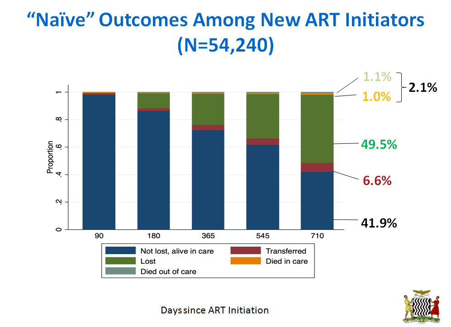Click the green Lost segment of the 710-day bar
The image size is (451, 327).
click(317, 129)
